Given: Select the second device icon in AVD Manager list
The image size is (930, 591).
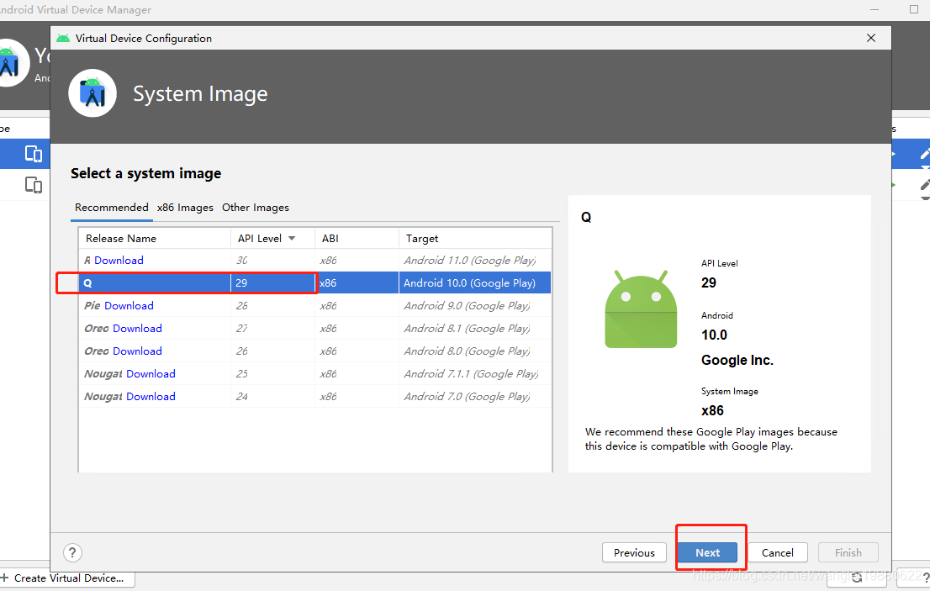Looking at the screenshot, I should pos(34,185).
